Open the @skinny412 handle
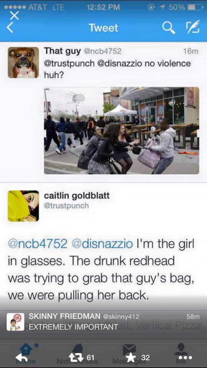The image size is (207, 368). (x=121, y=317)
